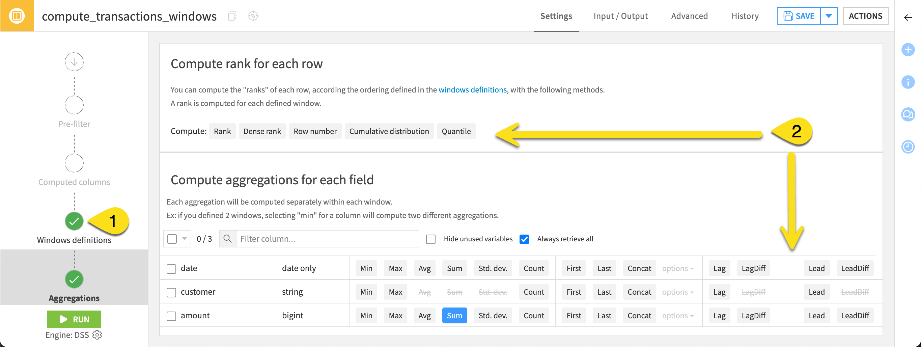Switch to the Input / Output tab
Viewport: 921px width, 347px height.
[x=620, y=16]
